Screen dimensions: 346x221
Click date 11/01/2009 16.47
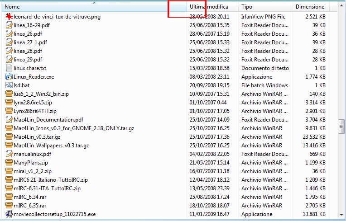[x=209, y=214]
